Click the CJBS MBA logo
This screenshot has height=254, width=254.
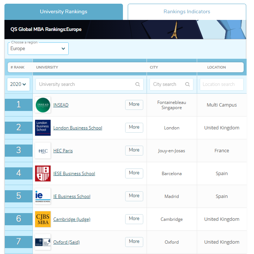click(x=43, y=219)
